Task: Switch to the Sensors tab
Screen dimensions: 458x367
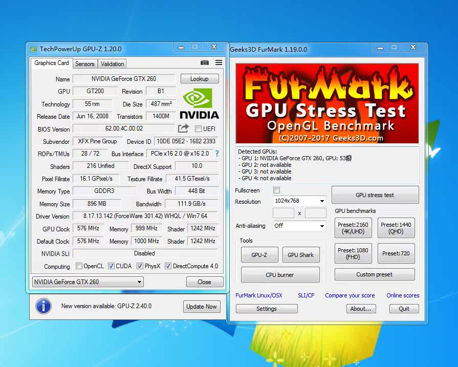Action: 85,64
